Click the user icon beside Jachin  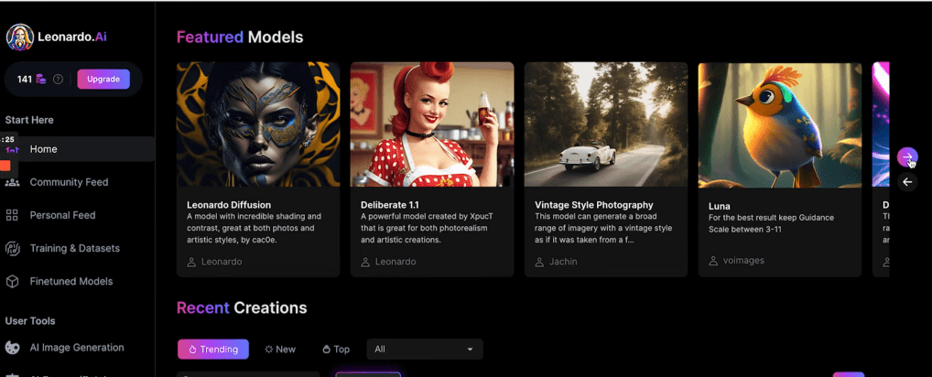click(x=539, y=262)
